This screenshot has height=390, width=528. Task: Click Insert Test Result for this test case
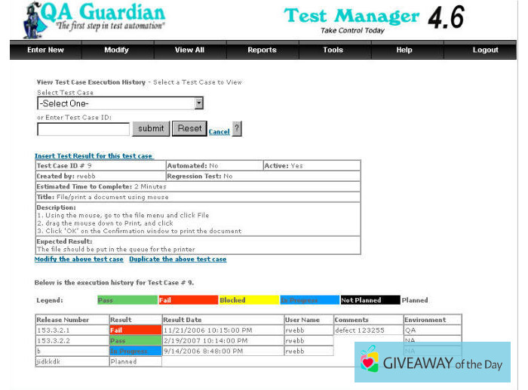[94, 156]
